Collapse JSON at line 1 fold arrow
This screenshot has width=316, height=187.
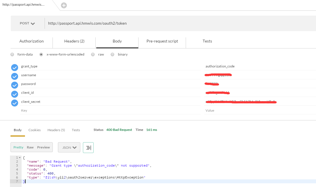(x=20, y=158)
